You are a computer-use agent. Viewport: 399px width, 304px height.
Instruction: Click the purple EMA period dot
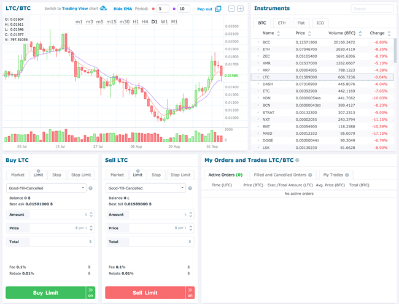tap(174, 9)
